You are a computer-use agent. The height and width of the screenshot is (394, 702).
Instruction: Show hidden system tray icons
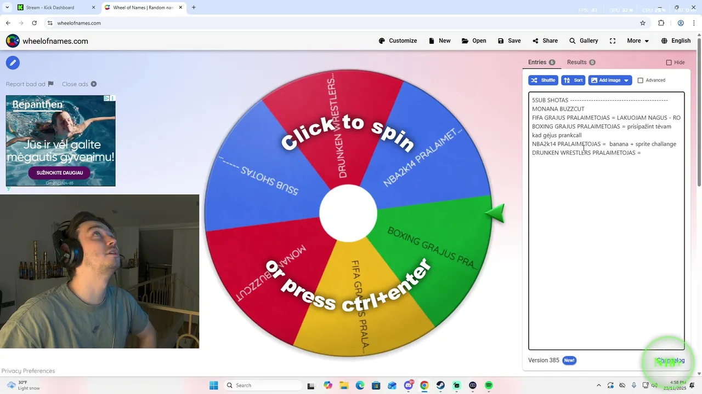click(599, 385)
